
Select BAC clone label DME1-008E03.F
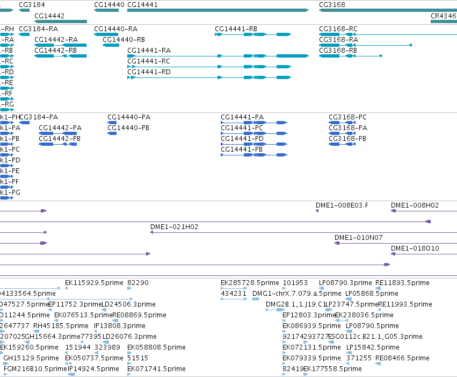pos(342,205)
